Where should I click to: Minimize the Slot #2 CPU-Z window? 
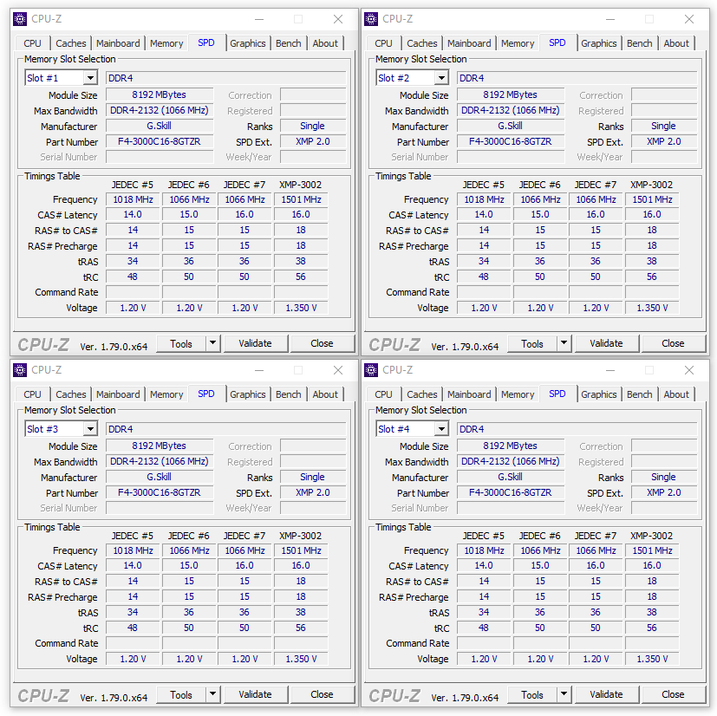tap(610, 19)
